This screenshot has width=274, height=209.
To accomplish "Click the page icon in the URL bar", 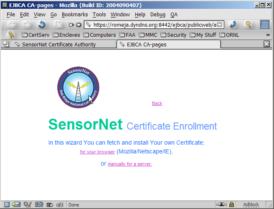I will [89, 25].
